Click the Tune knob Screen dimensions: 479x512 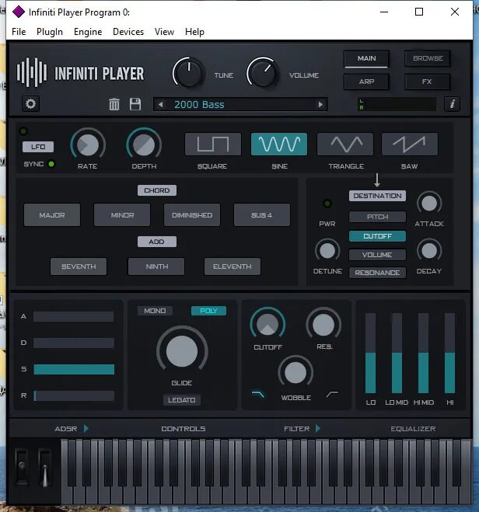[x=188, y=73]
